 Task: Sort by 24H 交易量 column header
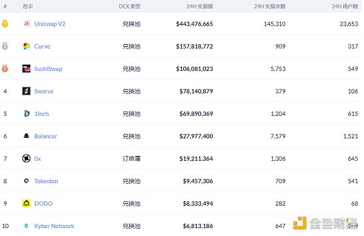[x=200, y=6]
